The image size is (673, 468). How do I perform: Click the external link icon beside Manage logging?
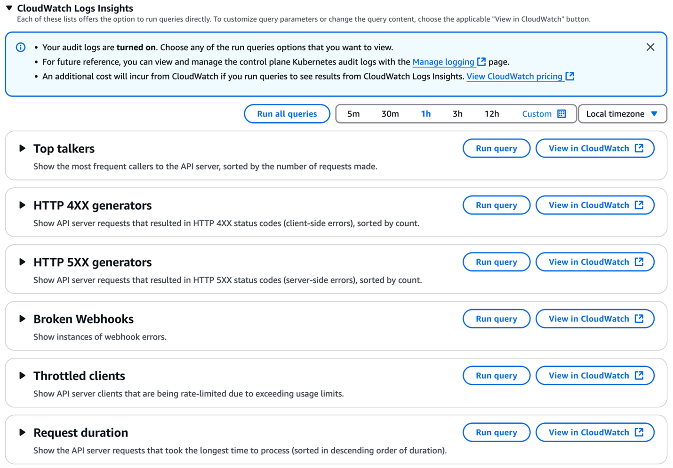481,61
